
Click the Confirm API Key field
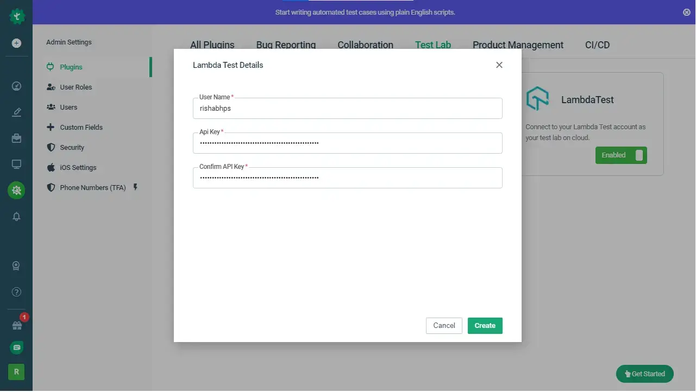(347, 178)
